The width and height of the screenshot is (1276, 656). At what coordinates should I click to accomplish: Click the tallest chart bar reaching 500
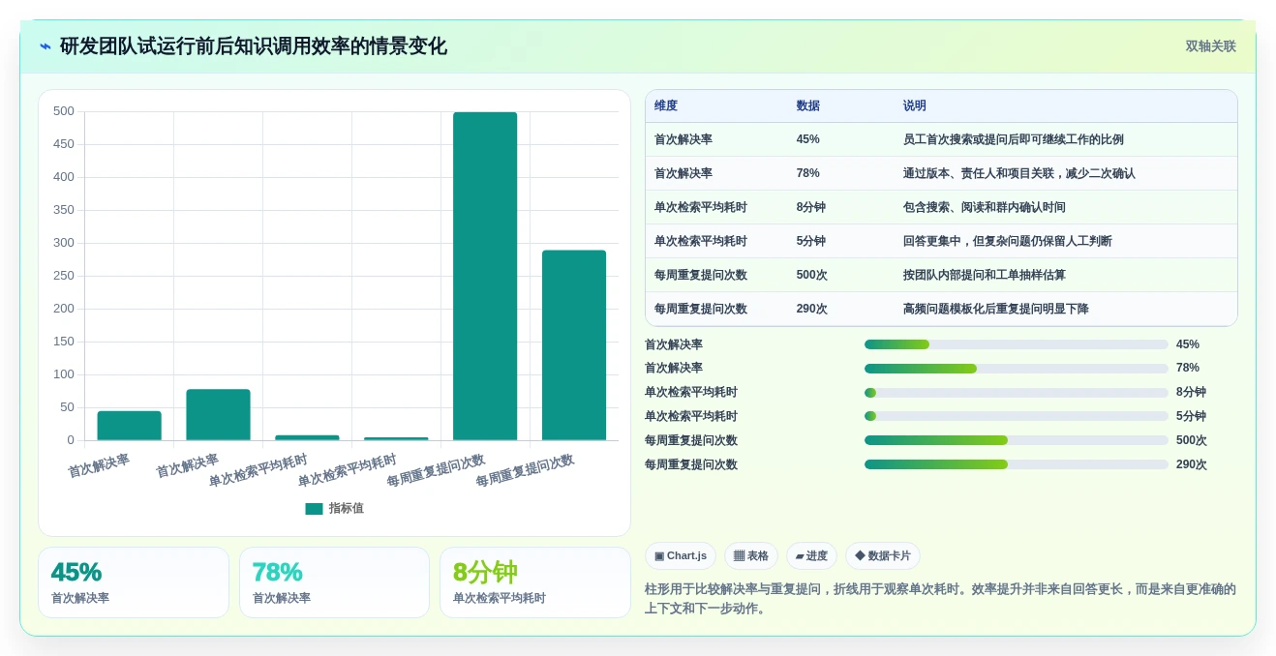[x=485, y=276]
